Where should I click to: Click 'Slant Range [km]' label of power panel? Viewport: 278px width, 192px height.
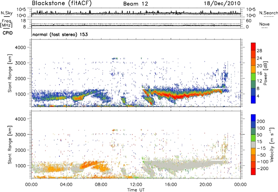[x=10, y=73]
